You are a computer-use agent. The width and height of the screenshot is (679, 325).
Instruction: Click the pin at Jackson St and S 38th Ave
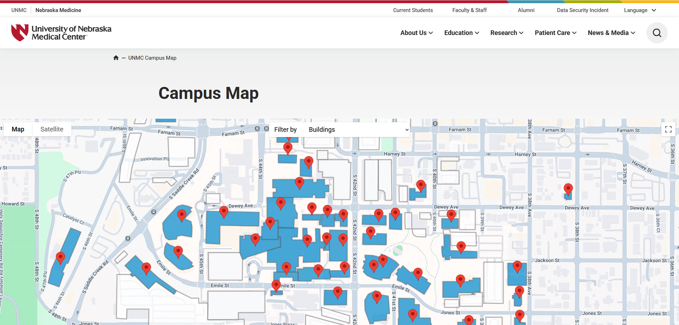[x=517, y=267]
